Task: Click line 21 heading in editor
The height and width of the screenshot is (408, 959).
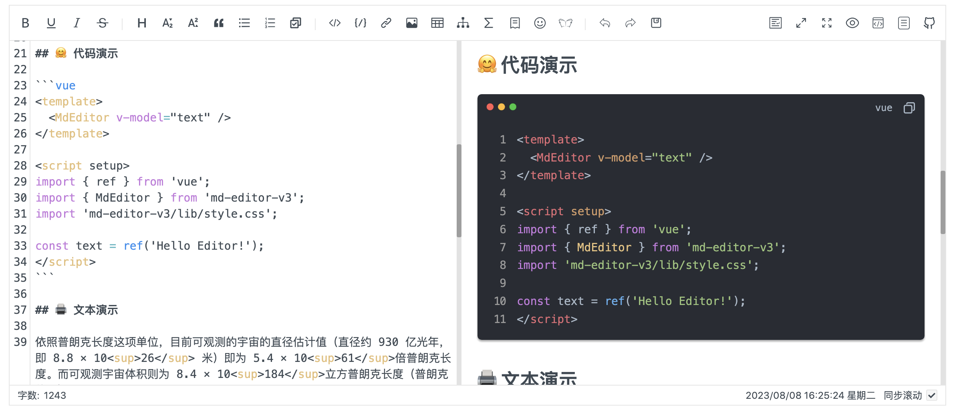Action: [77, 53]
